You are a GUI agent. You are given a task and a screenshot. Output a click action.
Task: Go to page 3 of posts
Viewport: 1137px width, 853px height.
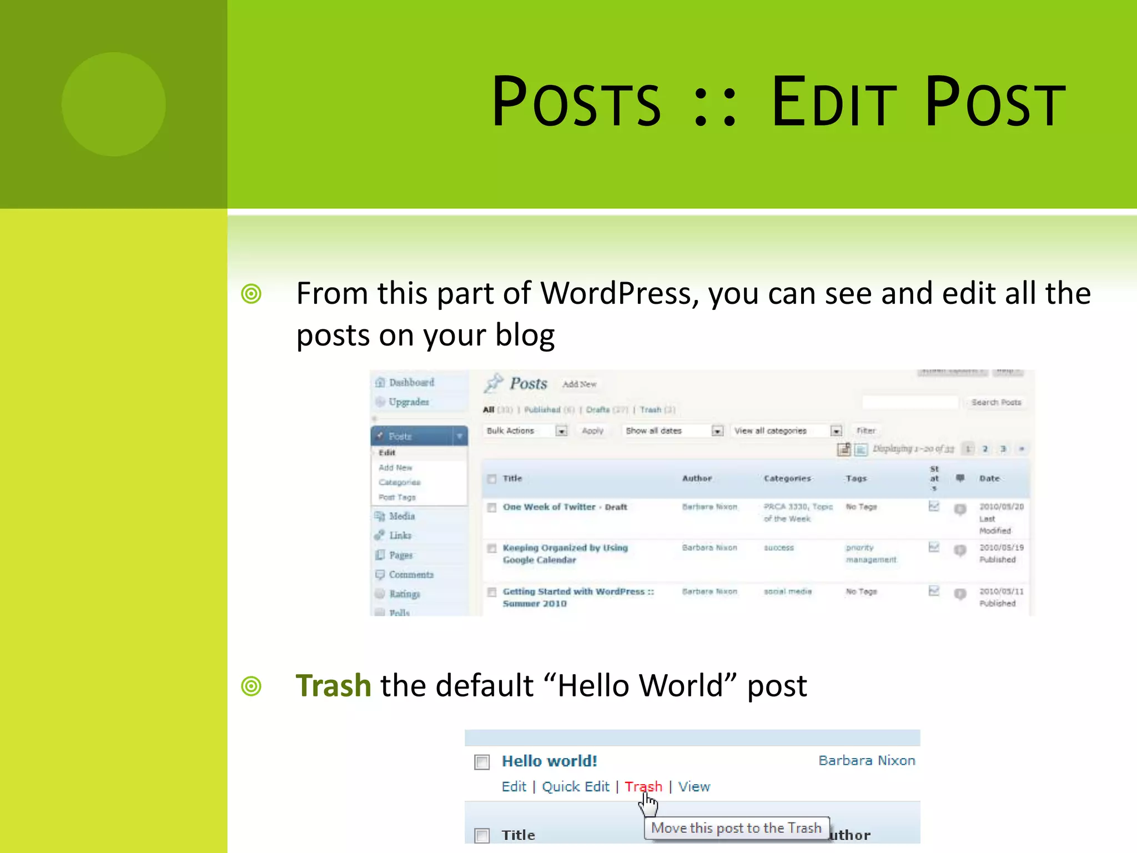[1003, 449]
